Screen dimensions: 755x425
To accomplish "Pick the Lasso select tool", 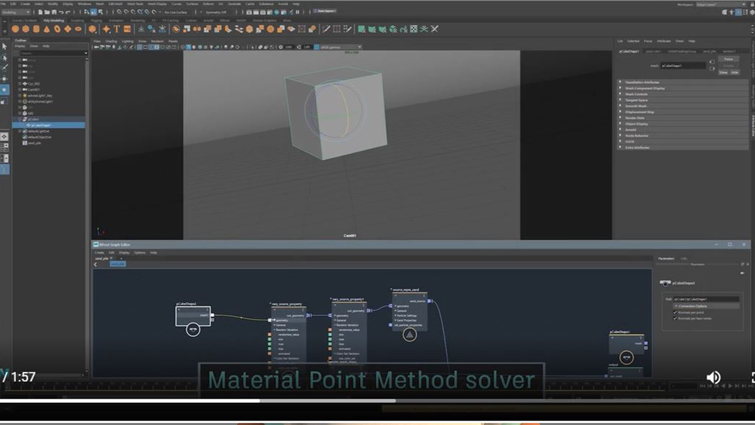I will (5, 57).
